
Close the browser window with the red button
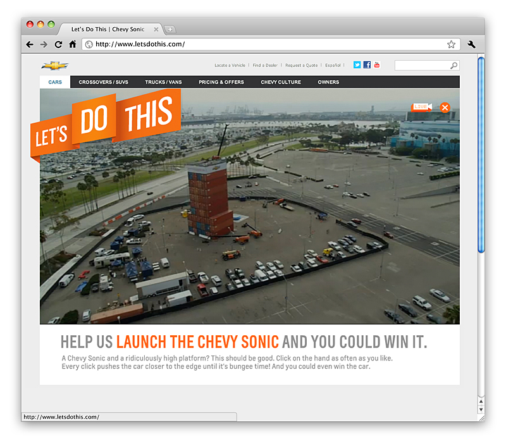[30, 24]
